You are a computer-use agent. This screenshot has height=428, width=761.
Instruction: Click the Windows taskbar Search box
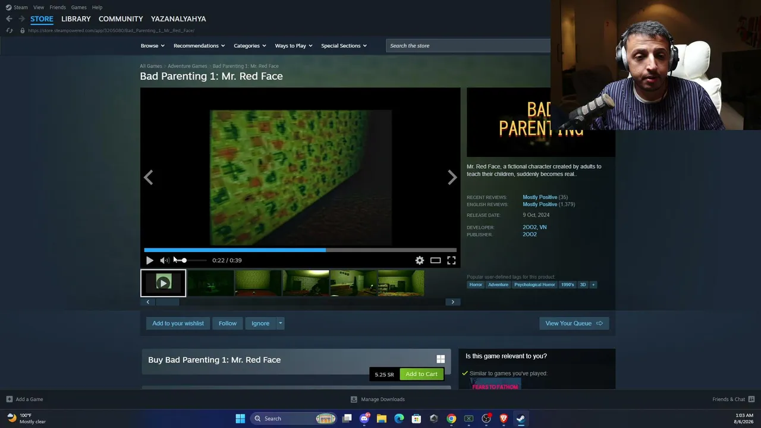point(293,418)
